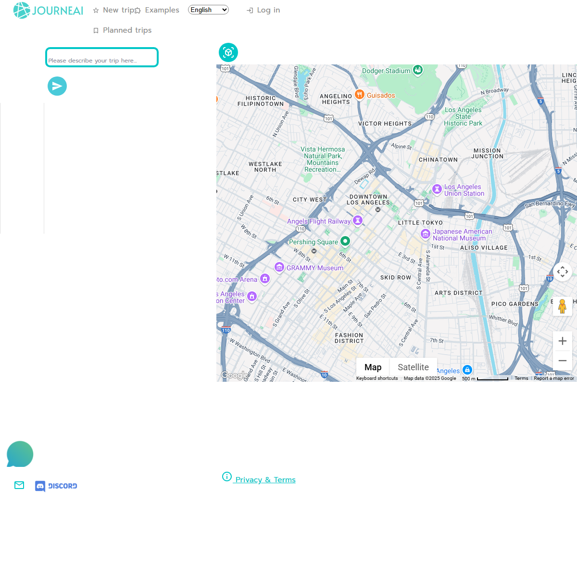Image resolution: width=577 pixels, height=577 pixels.
Task: Select the Pershing Square marker
Action: click(x=345, y=241)
